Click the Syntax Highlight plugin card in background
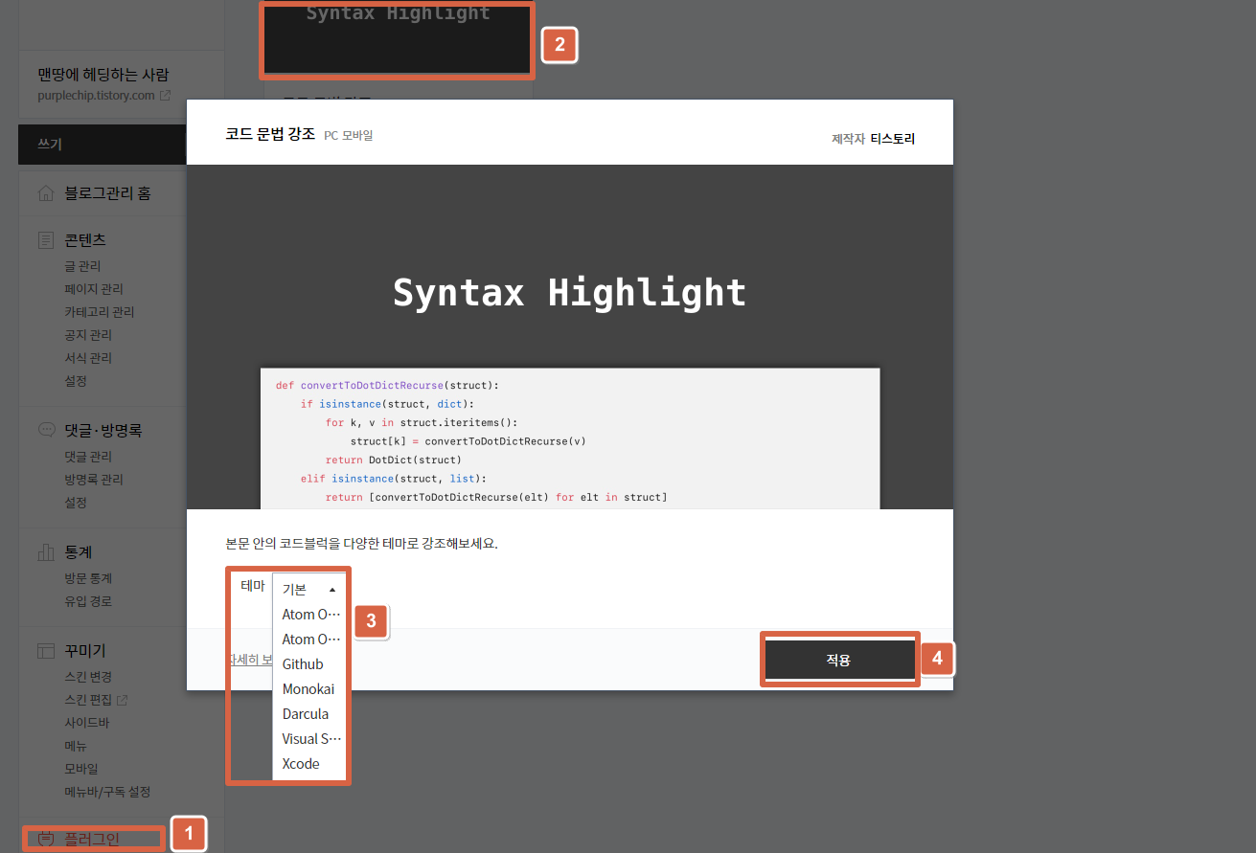 click(398, 38)
